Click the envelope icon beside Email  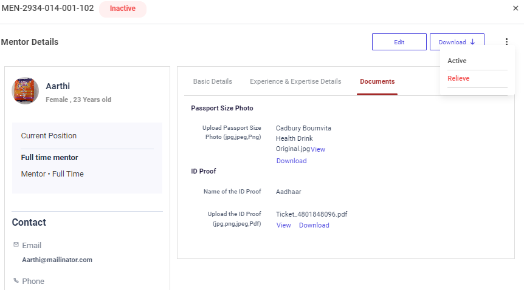[16, 245]
